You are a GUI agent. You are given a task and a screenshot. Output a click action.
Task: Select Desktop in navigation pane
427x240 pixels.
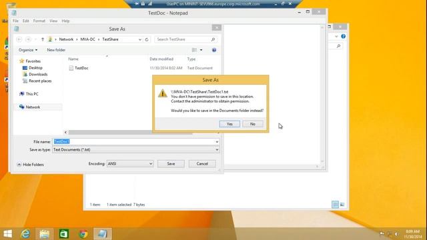point(35,68)
